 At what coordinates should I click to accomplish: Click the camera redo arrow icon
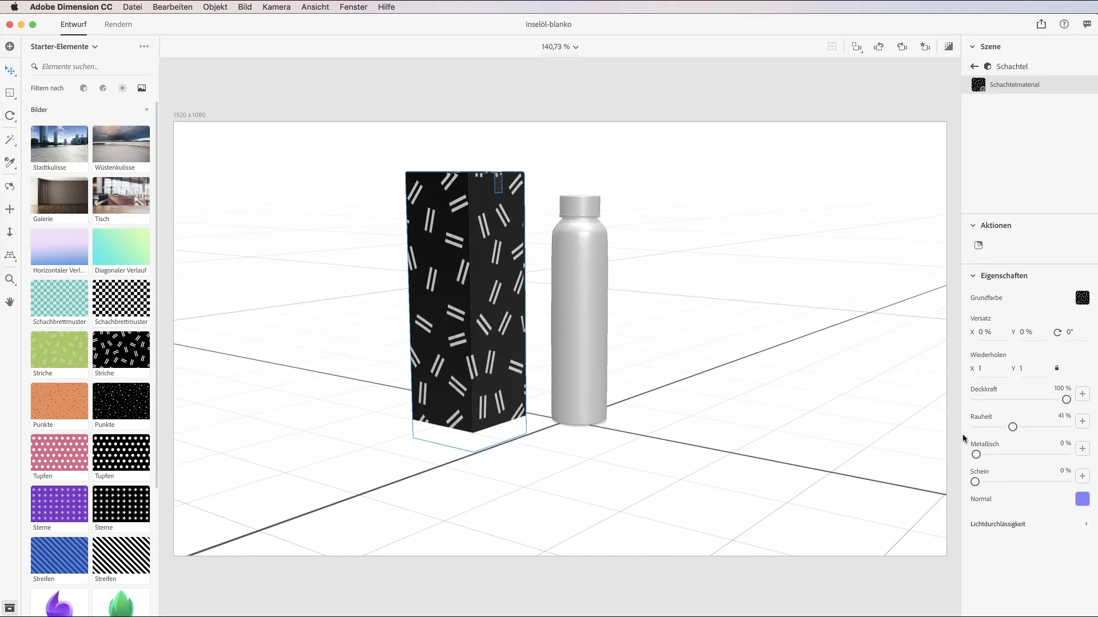coord(902,47)
